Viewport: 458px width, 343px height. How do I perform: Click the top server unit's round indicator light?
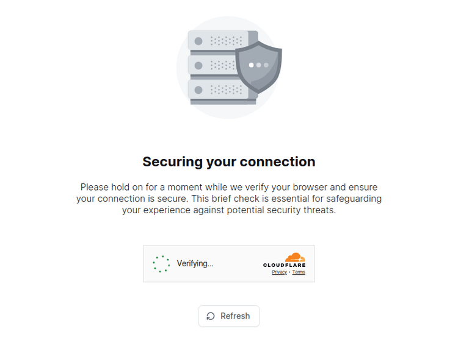click(198, 41)
